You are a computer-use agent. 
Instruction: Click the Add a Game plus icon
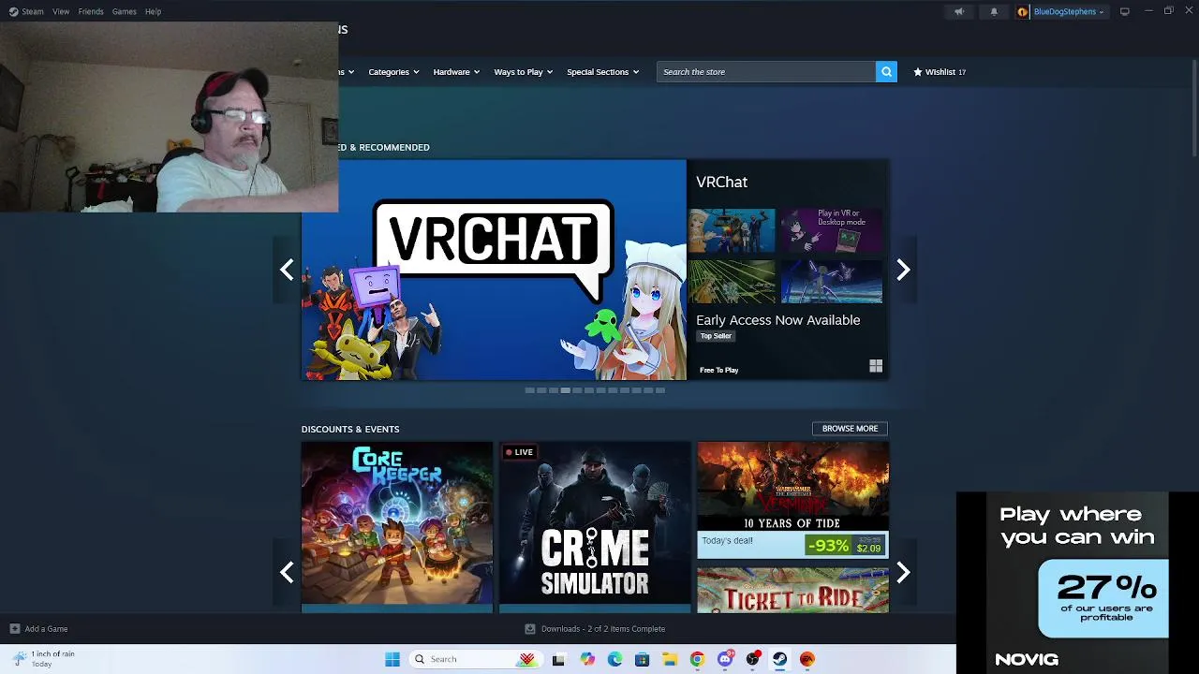point(14,629)
